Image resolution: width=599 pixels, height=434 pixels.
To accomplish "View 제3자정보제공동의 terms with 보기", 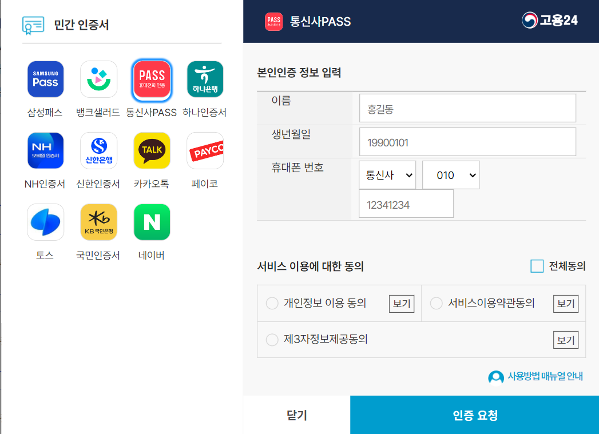I will 566,340.
